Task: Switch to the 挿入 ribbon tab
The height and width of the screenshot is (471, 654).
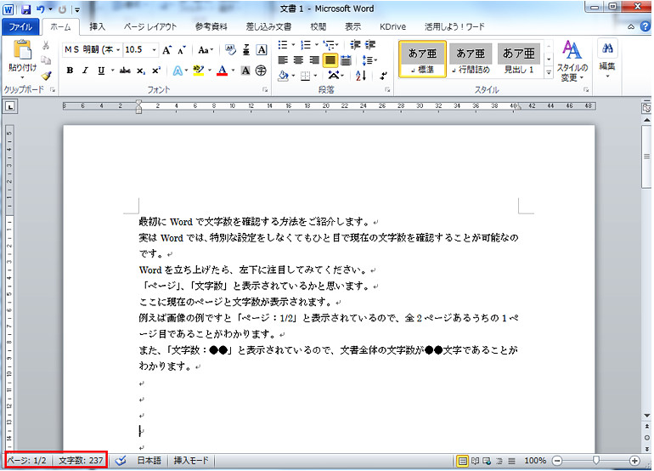Action: tap(97, 26)
